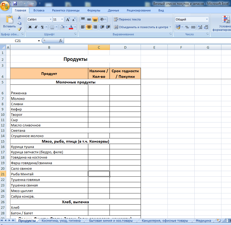The image size is (231, 225).
Task: Open the Разметка страницы tab
Action: [66, 10]
